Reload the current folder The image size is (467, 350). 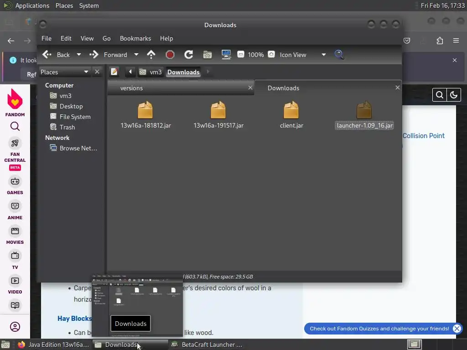[x=188, y=55]
